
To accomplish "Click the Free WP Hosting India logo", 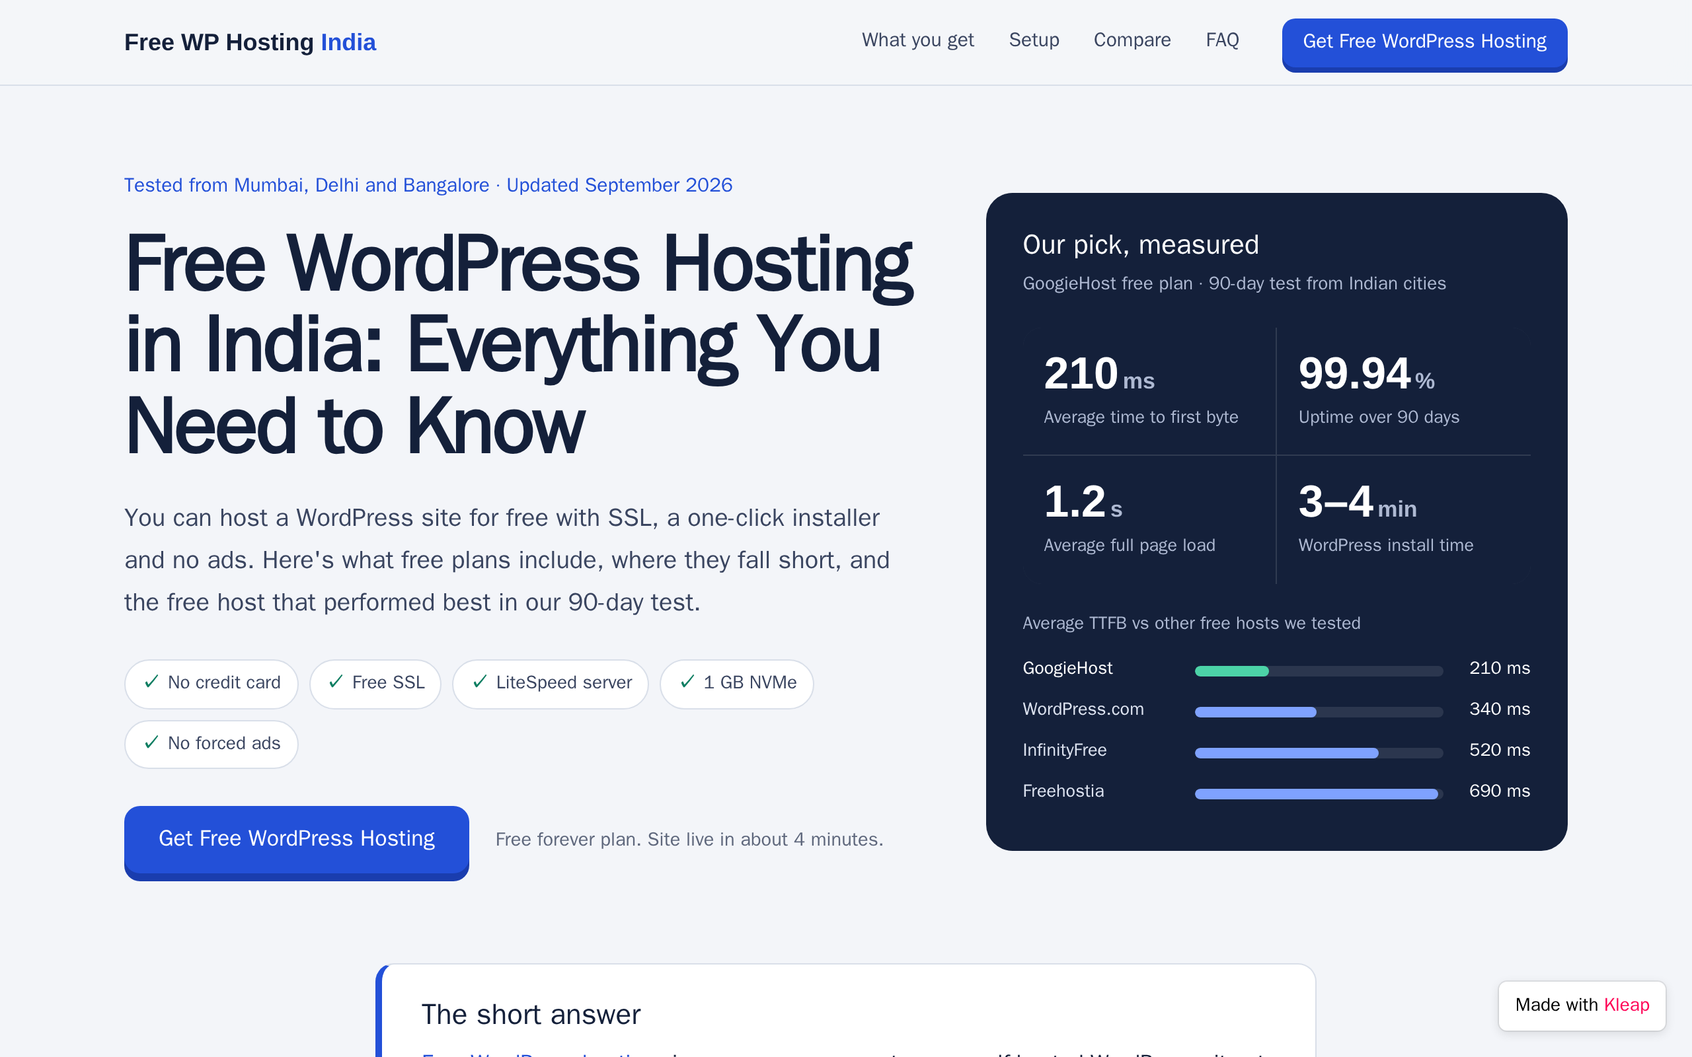I will [250, 42].
